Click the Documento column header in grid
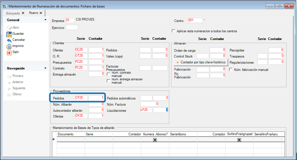 tap(70, 134)
